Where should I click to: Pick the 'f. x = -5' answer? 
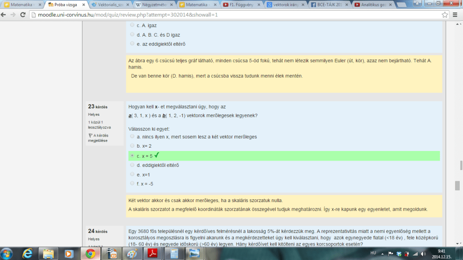click(x=132, y=183)
